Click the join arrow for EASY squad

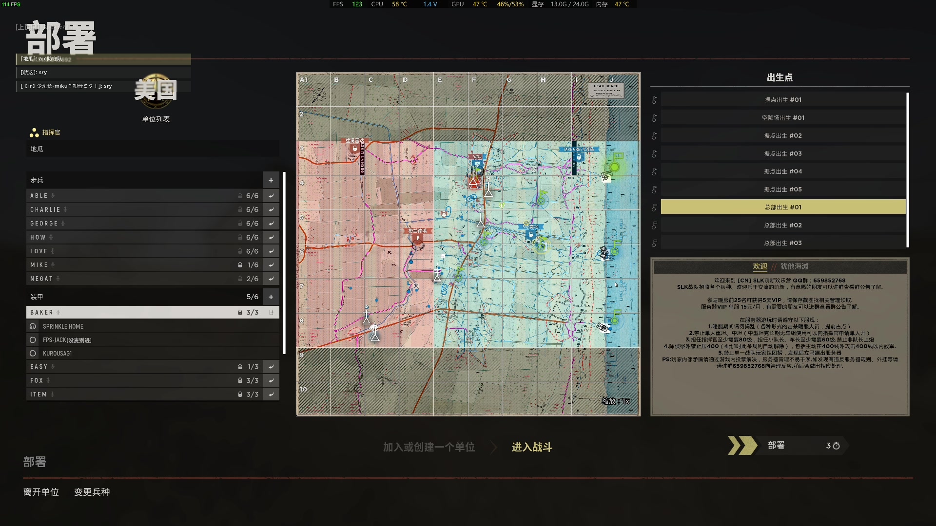271,367
